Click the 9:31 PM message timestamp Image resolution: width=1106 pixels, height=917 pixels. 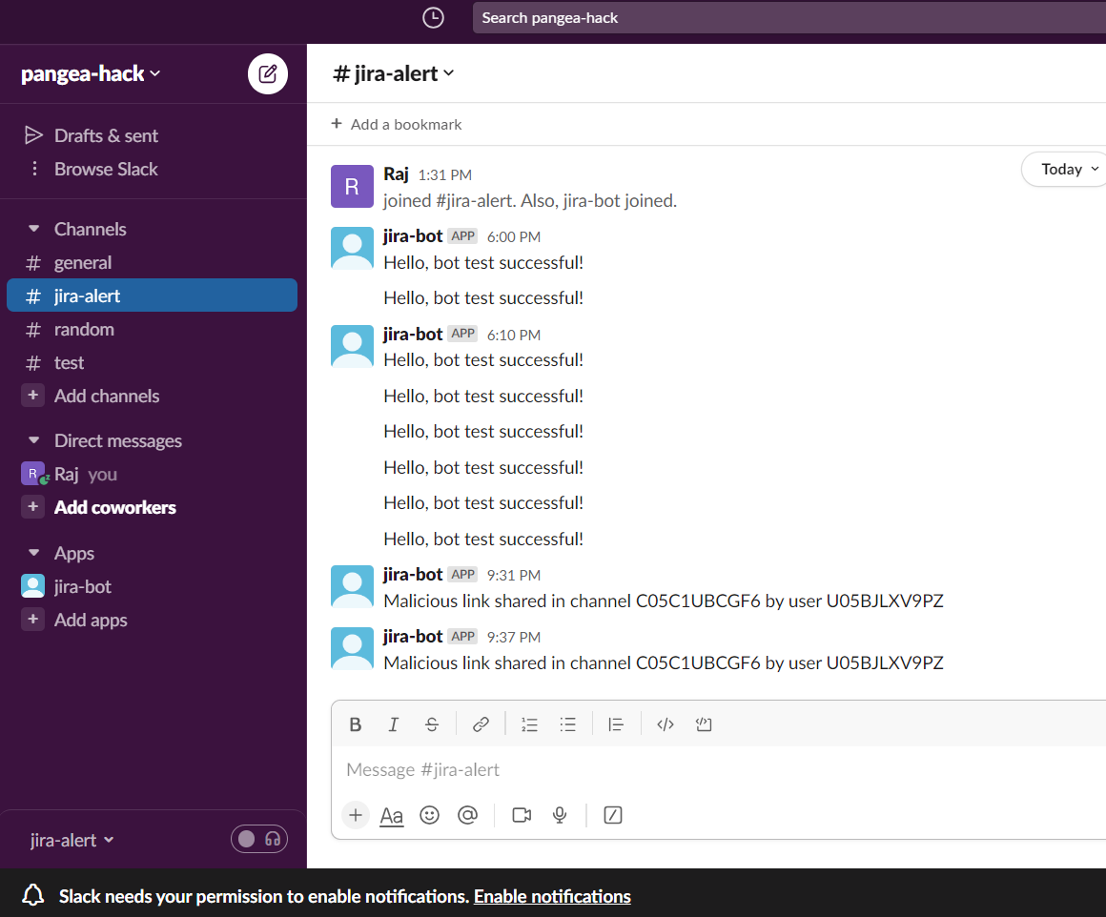pyautogui.click(x=514, y=576)
